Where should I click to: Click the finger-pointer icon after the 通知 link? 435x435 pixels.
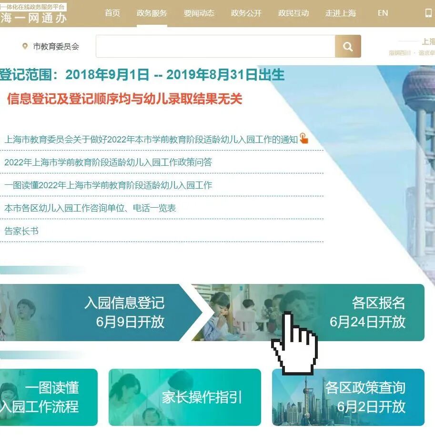click(x=304, y=140)
